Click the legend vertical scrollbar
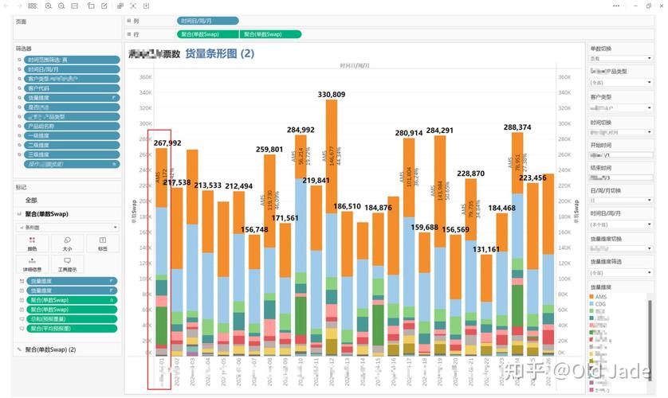This screenshot has height=398, width=668. tap(650, 340)
